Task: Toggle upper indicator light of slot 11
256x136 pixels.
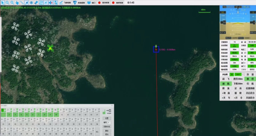Action: (64, 109)
